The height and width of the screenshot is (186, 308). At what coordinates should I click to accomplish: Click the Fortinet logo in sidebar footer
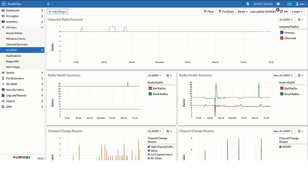(x=22, y=157)
